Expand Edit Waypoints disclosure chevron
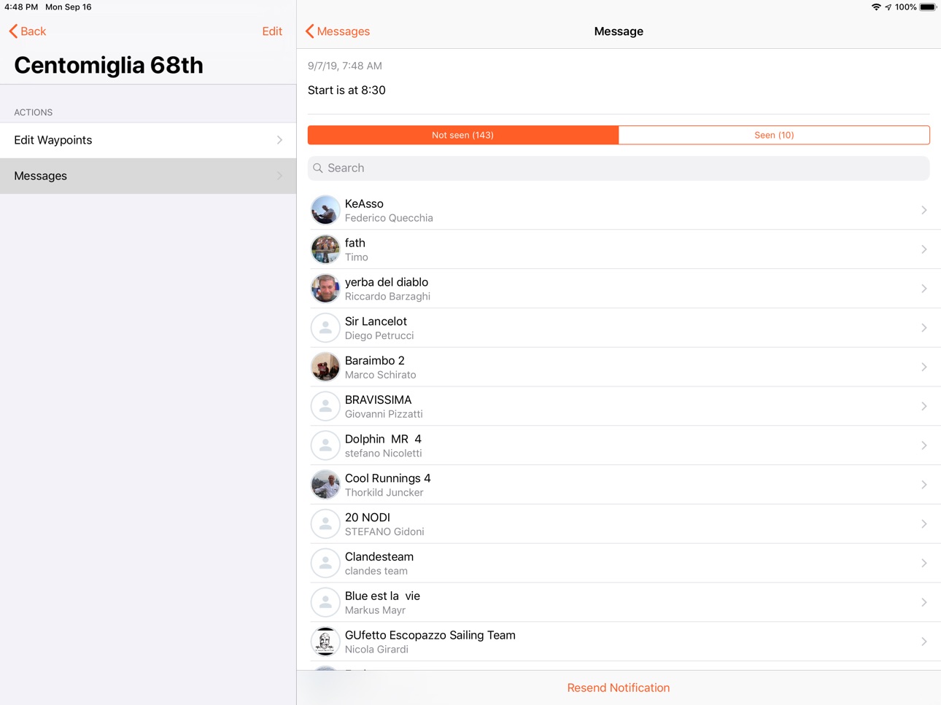The image size is (941, 705). pyautogui.click(x=279, y=140)
